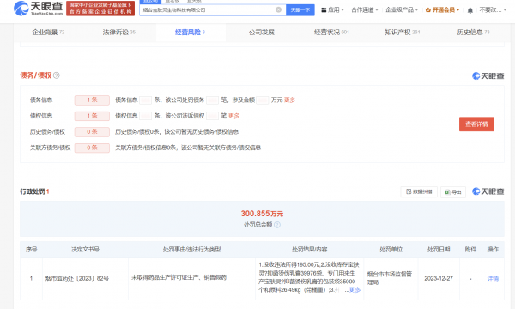This screenshot has height=309, width=515.
Task: Expand penalty content with the …更多 link
Action: pos(353,290)
